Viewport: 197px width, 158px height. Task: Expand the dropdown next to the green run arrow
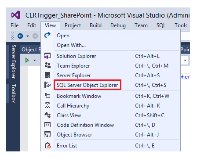pos(35,60)
